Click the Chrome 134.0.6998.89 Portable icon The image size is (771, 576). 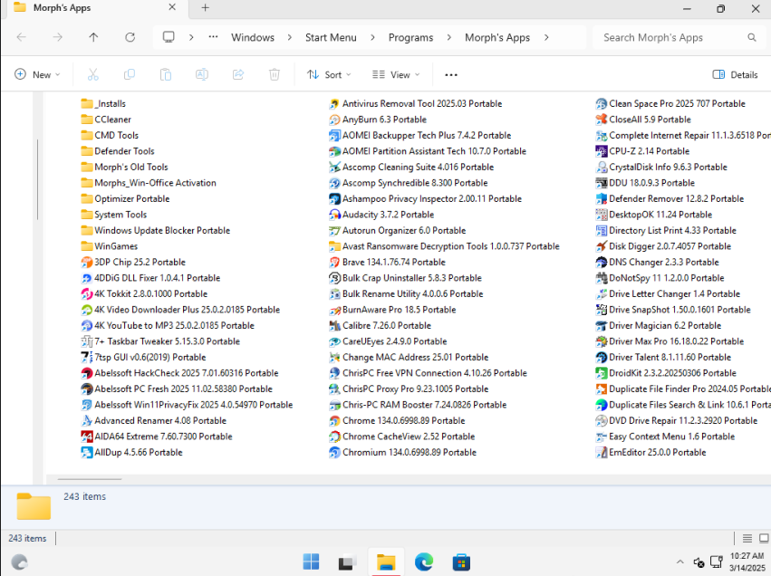click(x=334, y=421)
